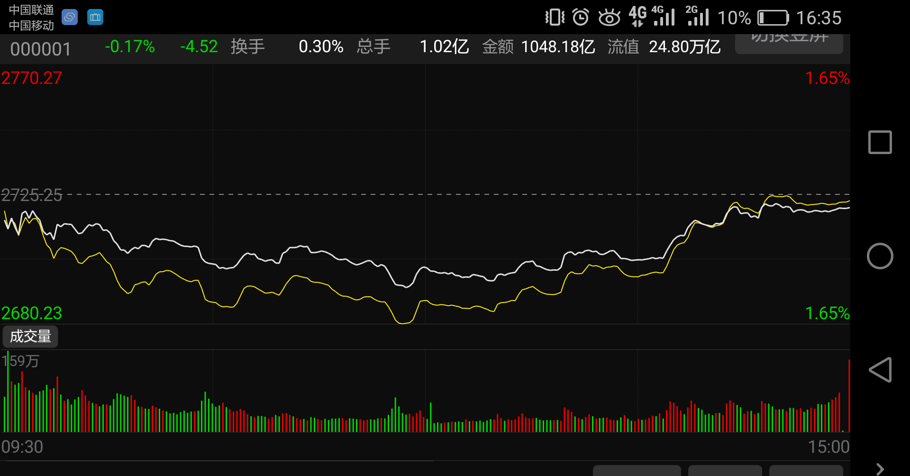910x476 pixels.
Task: Tap the 2G signal strength icon
Action: pos(697,16)
